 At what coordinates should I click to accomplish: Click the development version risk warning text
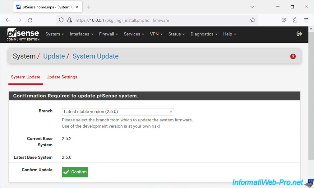(111, 126)
